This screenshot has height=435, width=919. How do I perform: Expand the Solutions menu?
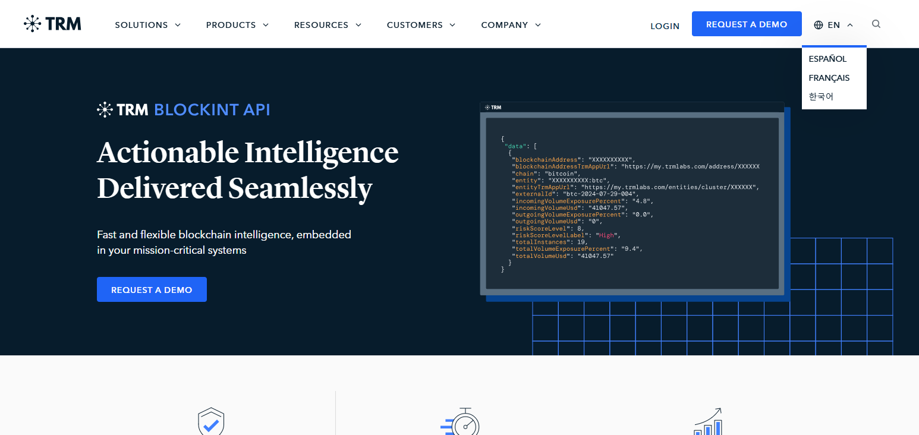(x=148, y=25)
